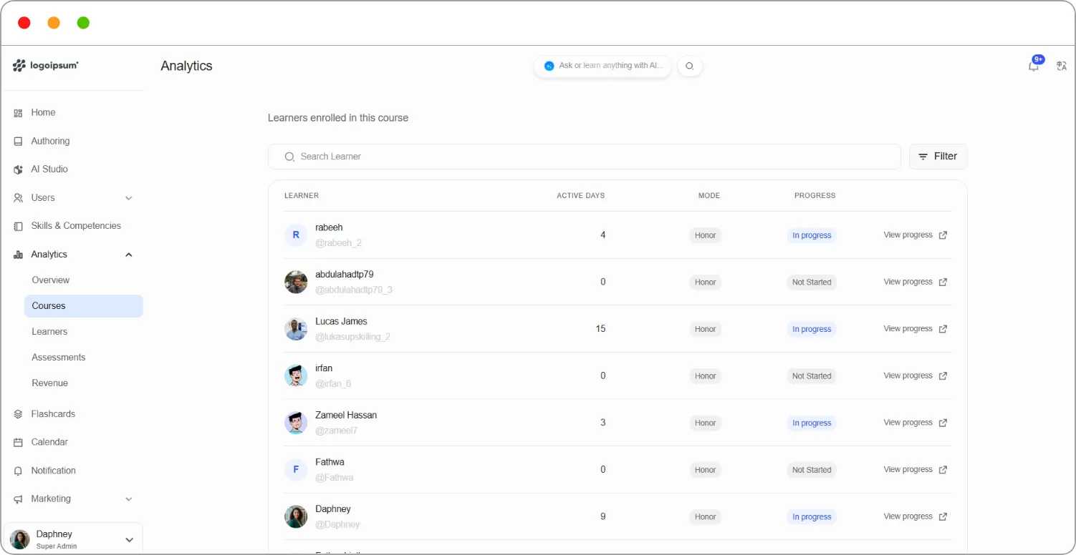This screenshot has height=555, width=1076.
Task: Open the Filter options
Action: point(938,157)
